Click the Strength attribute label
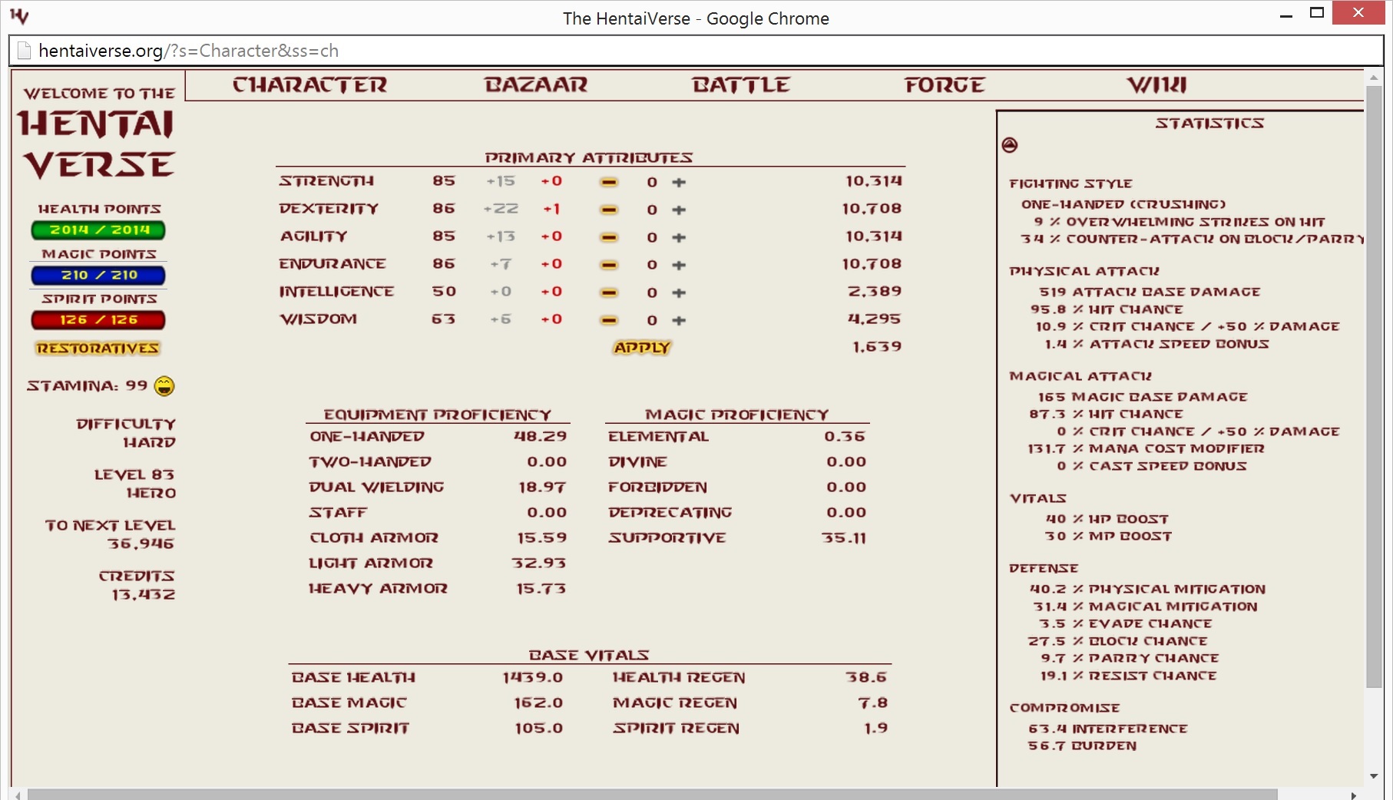1393x800 pixels. pos(326,181)
